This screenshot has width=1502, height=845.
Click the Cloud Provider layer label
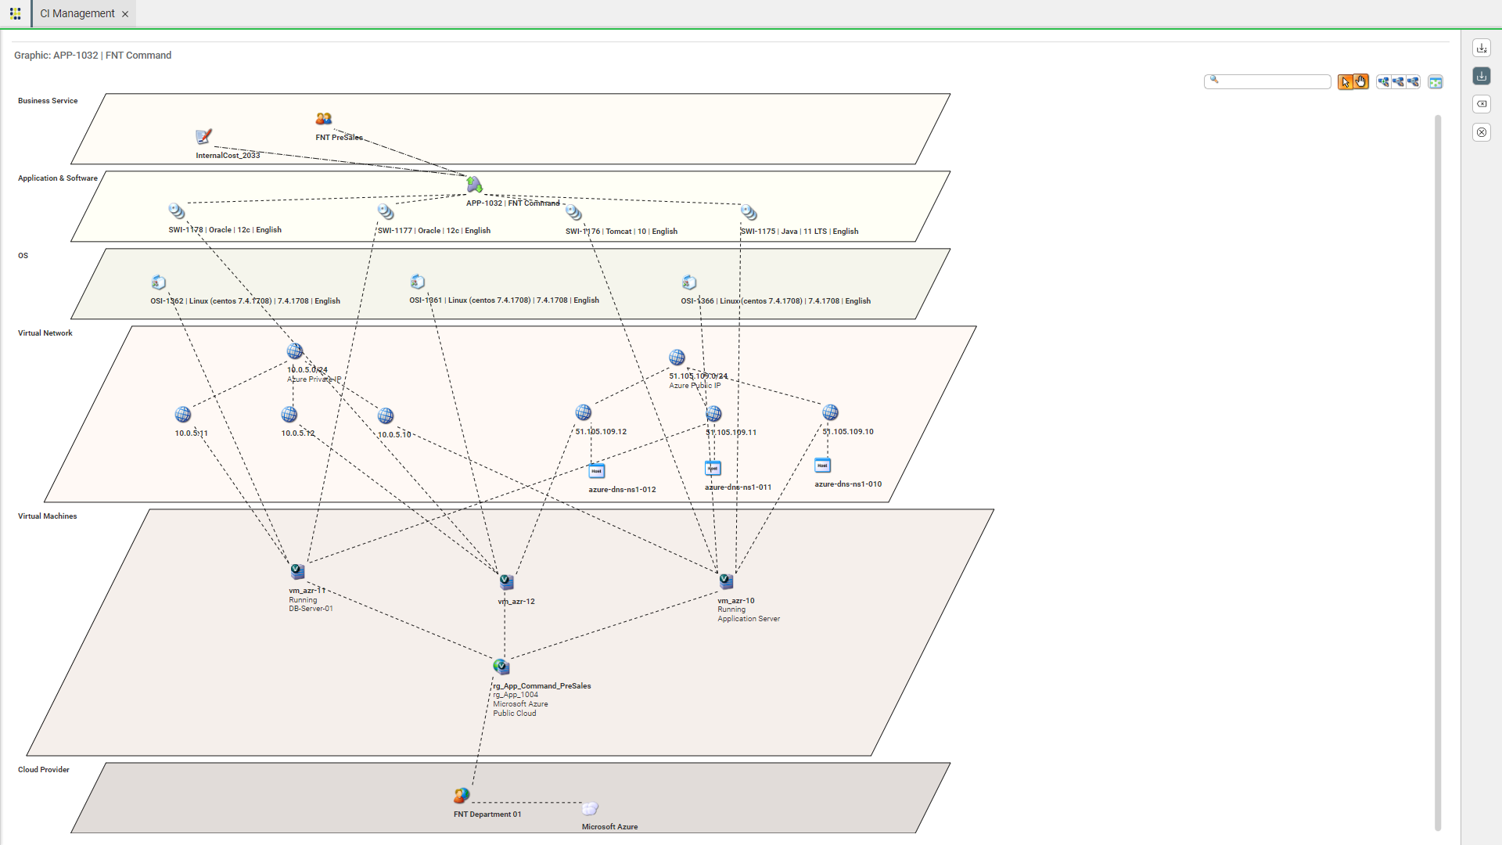point(44,770)
